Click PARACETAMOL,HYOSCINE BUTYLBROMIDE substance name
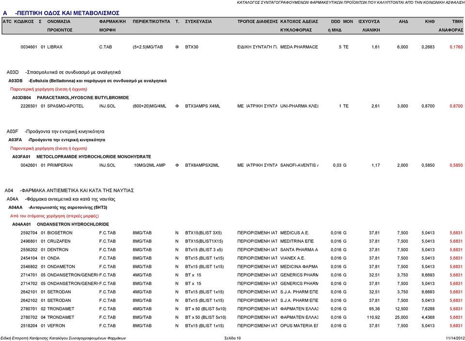The height and width of the screenshot is (341, 465). pos(83,97)
